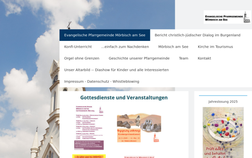Open ...einfach zum Nachdenken menu item

pos(125,47)
